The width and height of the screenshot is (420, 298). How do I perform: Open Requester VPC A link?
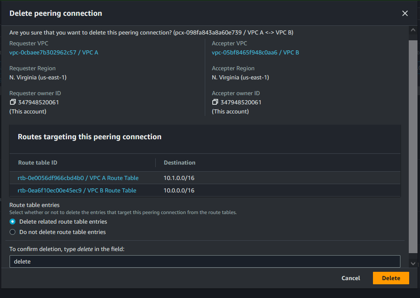pos(54,52)
